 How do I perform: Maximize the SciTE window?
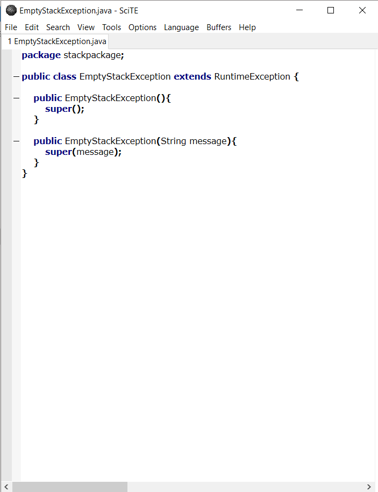pos(331,10)
